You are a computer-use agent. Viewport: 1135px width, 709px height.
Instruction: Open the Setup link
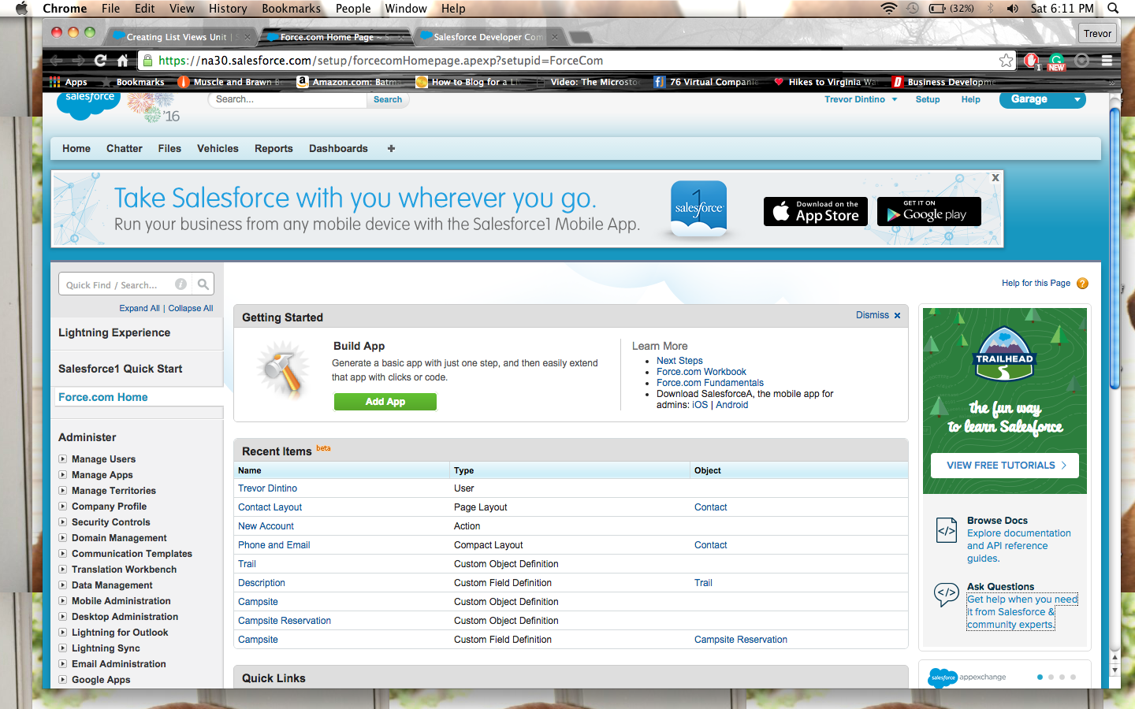tap(928, 99)
